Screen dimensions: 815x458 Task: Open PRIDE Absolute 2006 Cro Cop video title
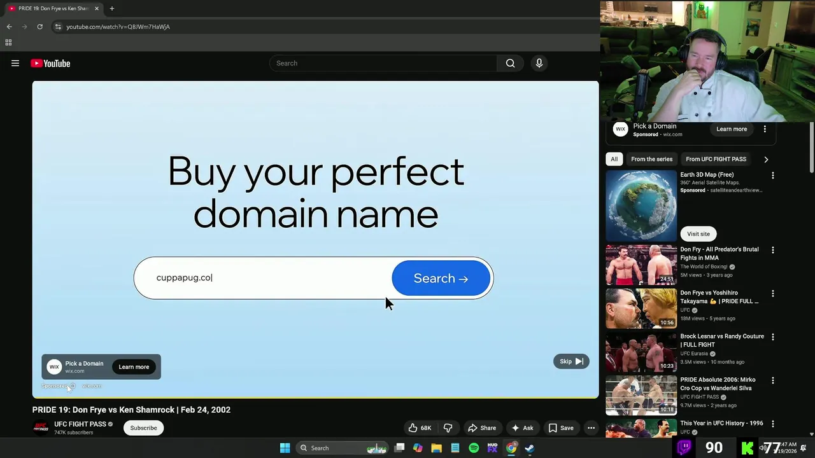click(x=718, y=384)
